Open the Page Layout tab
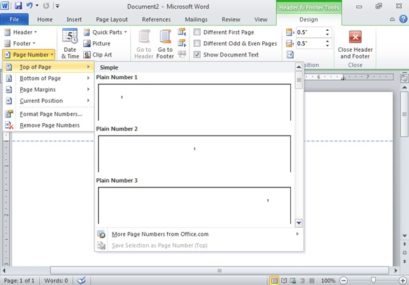 111,20
